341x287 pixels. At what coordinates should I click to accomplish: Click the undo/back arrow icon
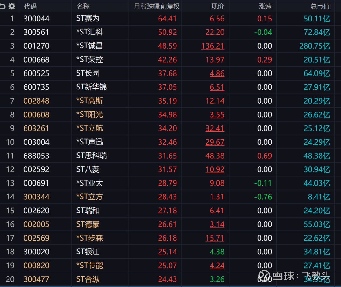click(3, 6)
